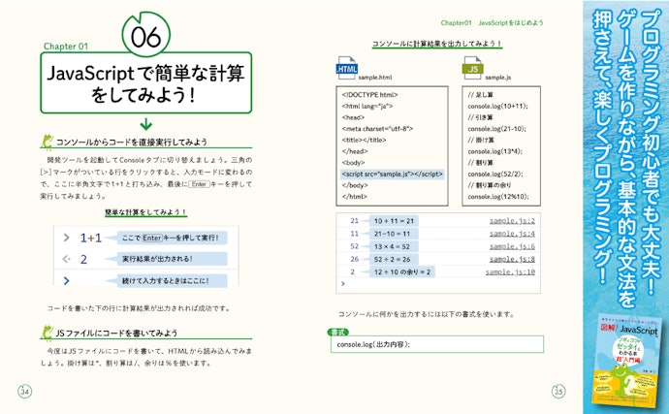Click heading 簡単な計算をしてみよう！
Image resolution: width=669 pixels, height=414 pixels.
[145, 212]
